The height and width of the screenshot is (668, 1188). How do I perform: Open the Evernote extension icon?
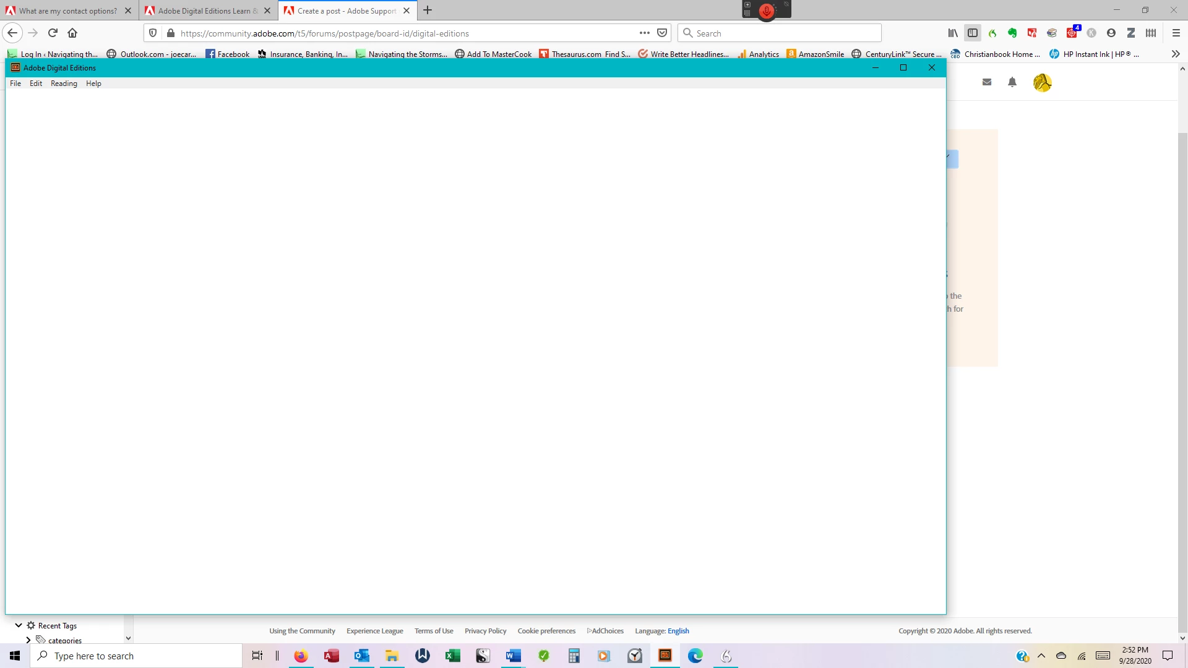coord(1012,33)
